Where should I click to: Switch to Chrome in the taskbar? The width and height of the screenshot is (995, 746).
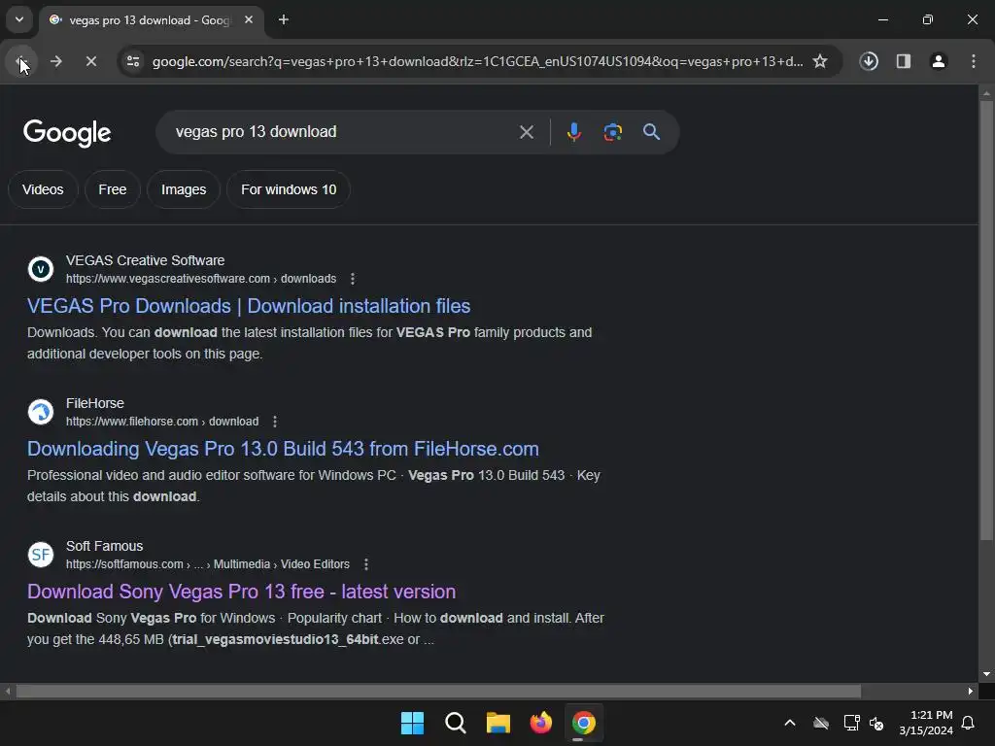[x=584, y=723]
